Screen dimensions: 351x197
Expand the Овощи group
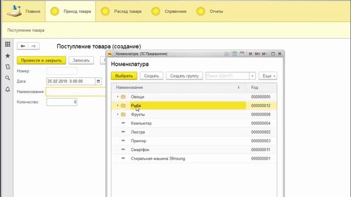click(118, 97)
